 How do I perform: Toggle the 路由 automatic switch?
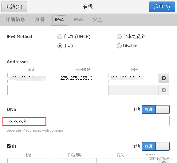click(156, 146)
